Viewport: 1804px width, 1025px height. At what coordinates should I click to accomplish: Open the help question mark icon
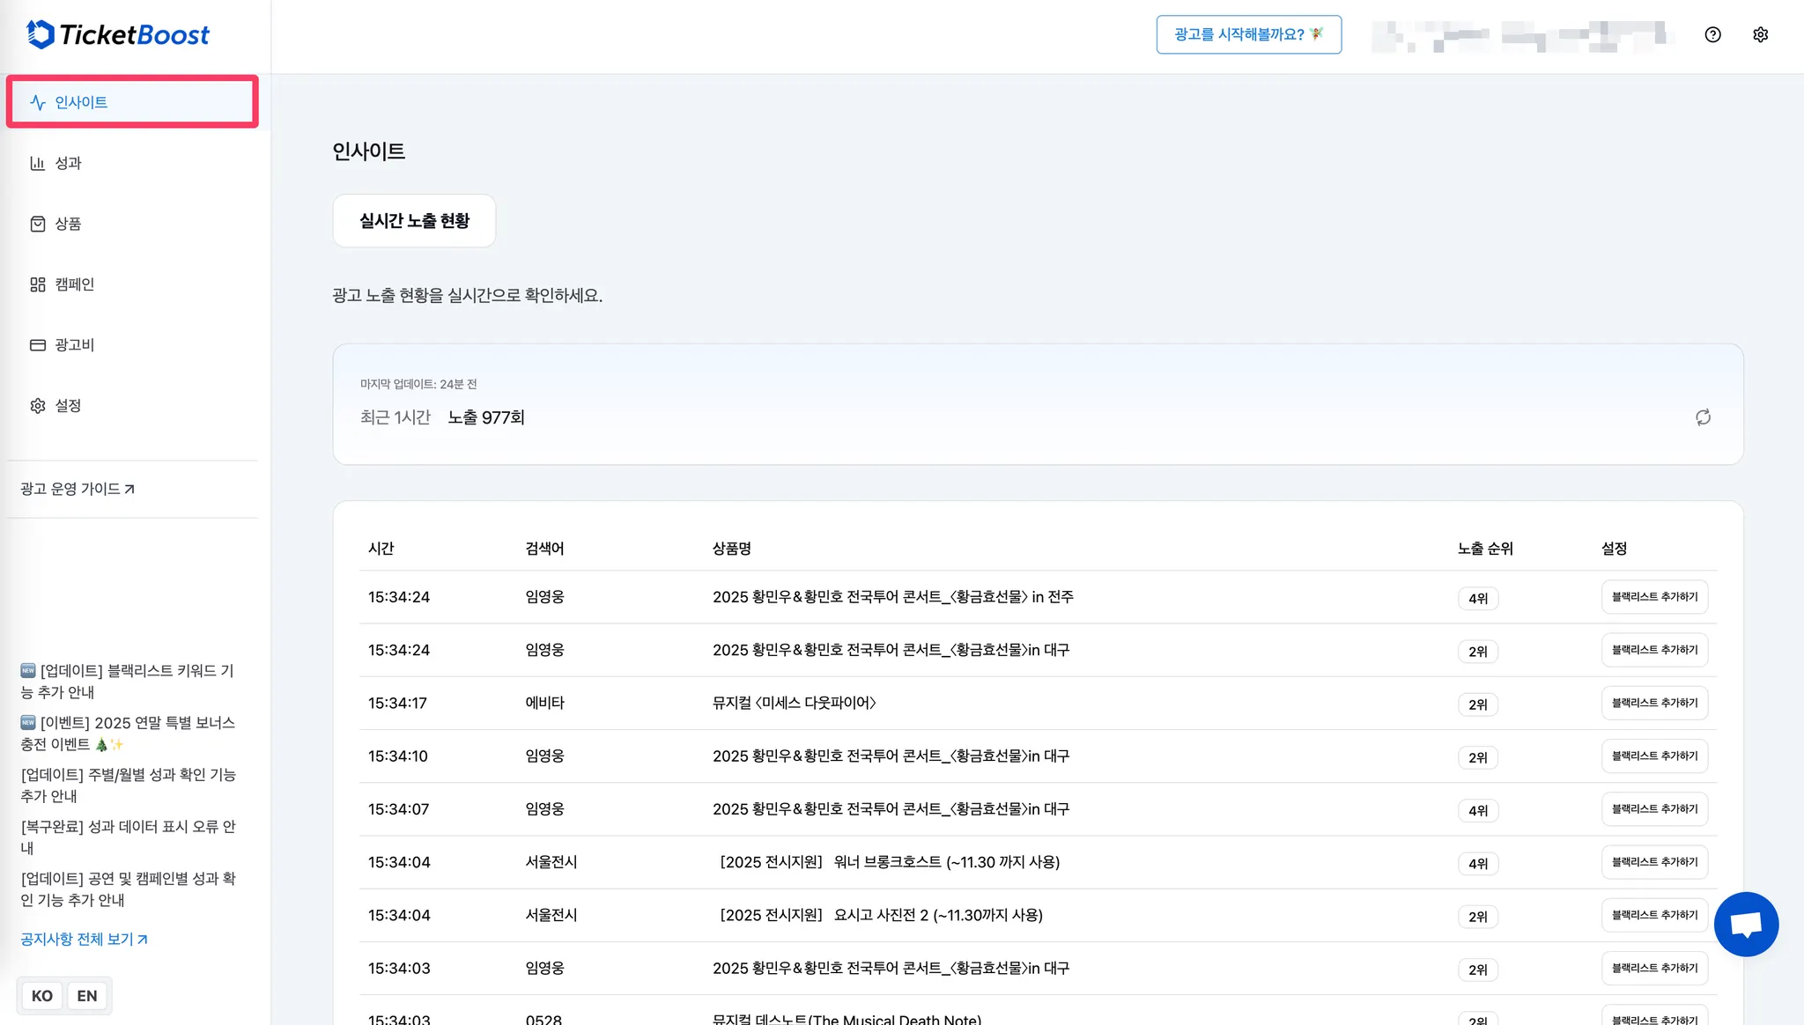point(1712,34)
